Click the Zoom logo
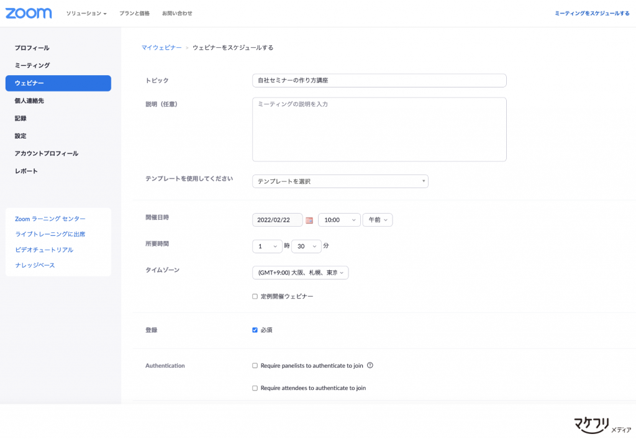This screenshot has width=636, height=439. [x=29, y=13]
